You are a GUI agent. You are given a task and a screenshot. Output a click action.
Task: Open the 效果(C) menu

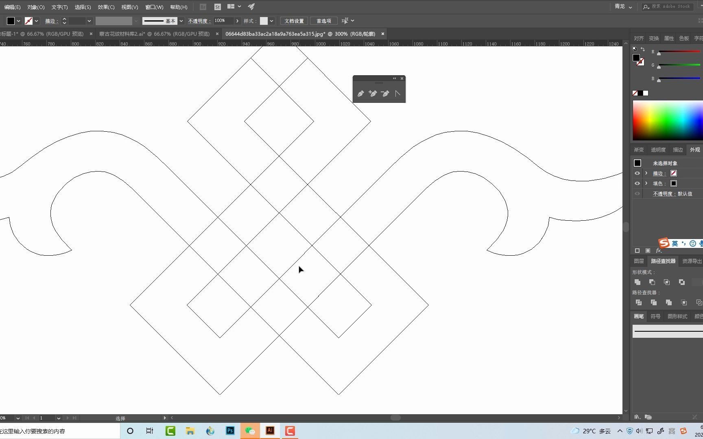(106, 7)
